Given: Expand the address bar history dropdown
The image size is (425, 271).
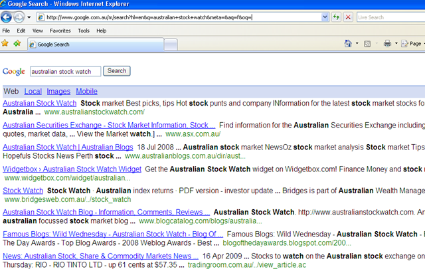Looking at the screenshot, I should tap(325, 17).
